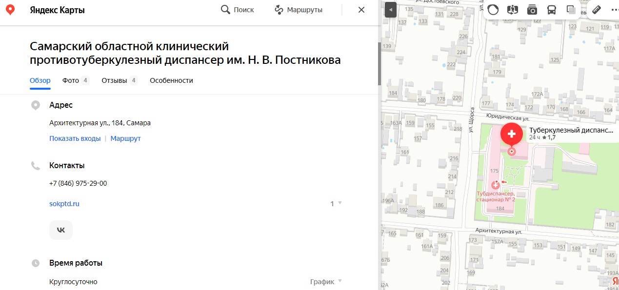Image resolution: width=619 pixels, height=290 pixels.
Task: Expand the websites list arrow next to 1
Action: [x=340, y=203]
